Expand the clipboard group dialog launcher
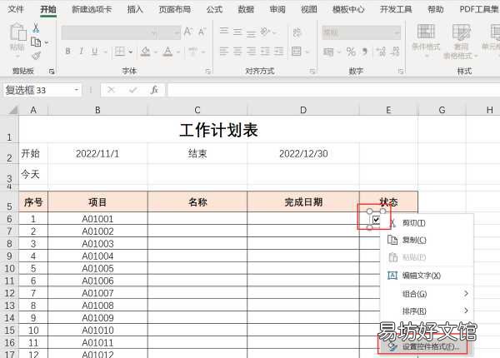 tap(52, 72)
